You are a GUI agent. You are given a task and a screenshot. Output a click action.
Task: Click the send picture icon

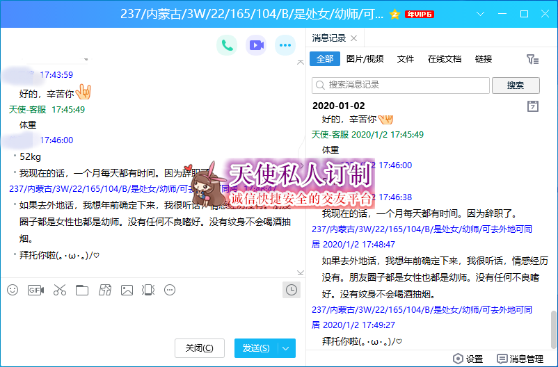click(127, 290)
